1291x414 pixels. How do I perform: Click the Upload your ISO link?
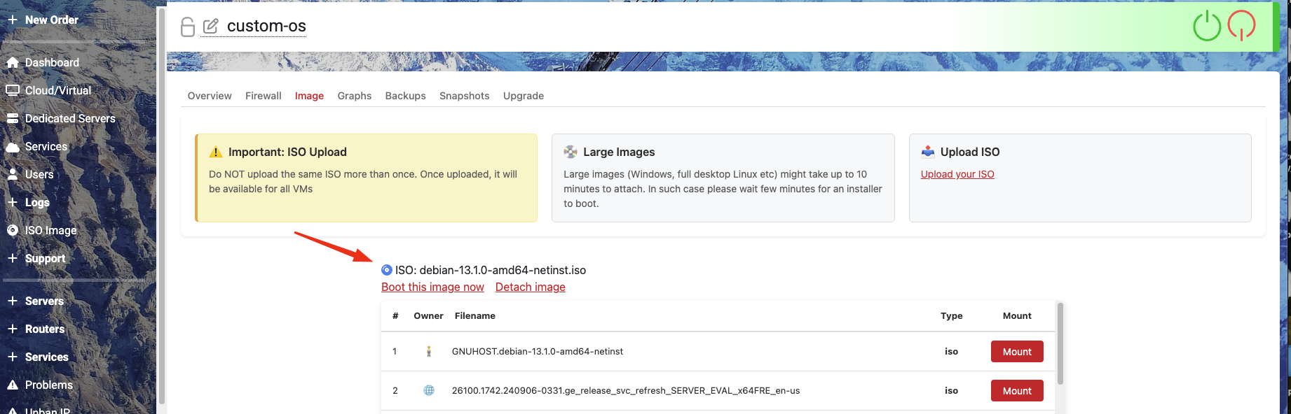tap(957, 174)
